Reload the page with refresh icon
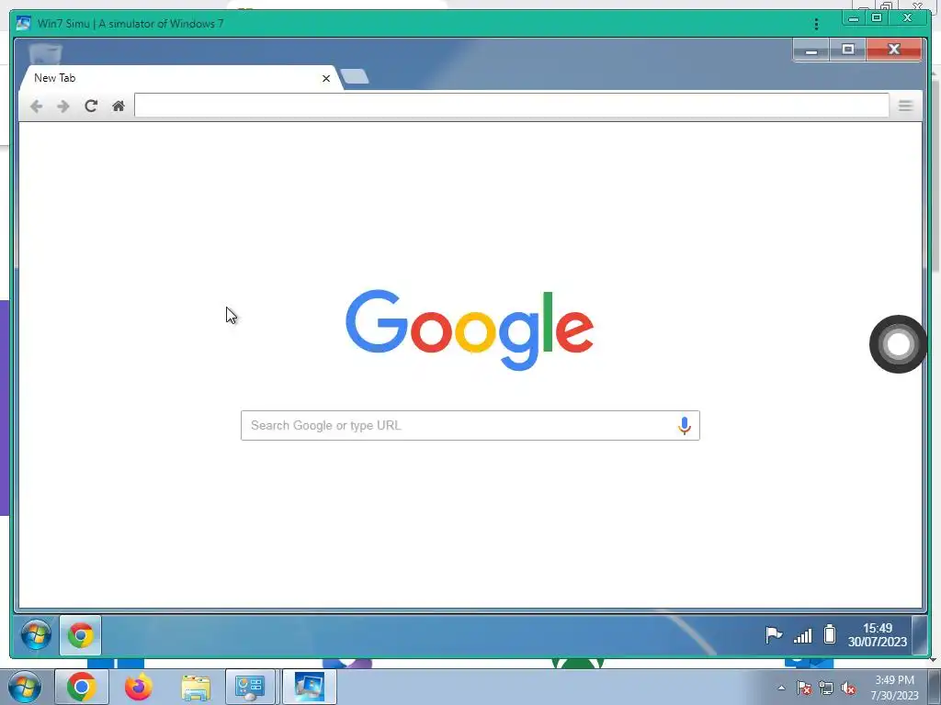 [91, 106]
